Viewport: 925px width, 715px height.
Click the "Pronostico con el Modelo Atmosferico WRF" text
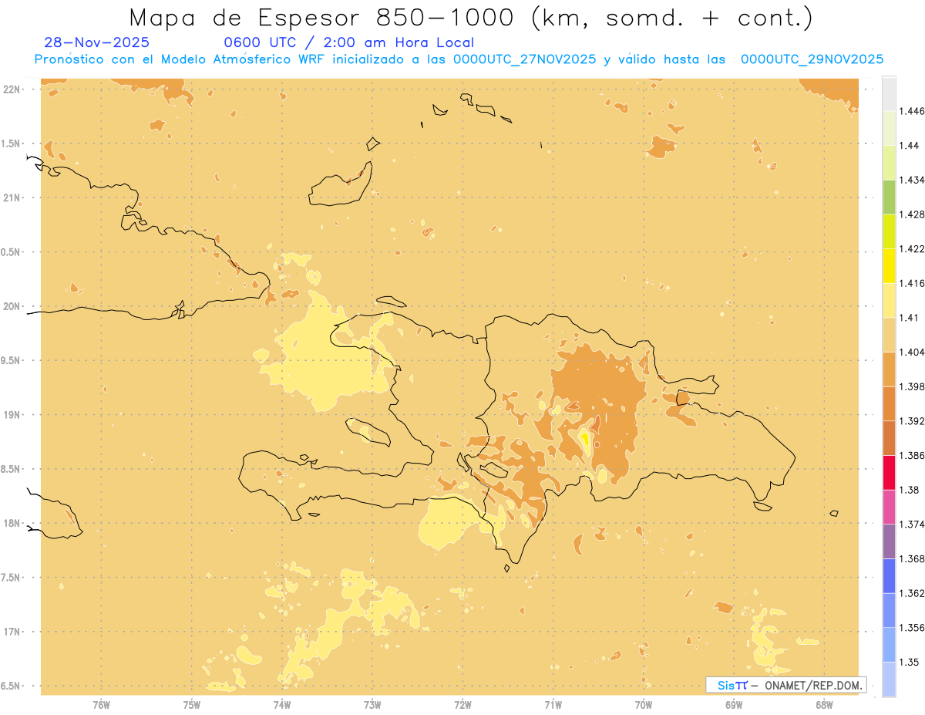[180, 59]
